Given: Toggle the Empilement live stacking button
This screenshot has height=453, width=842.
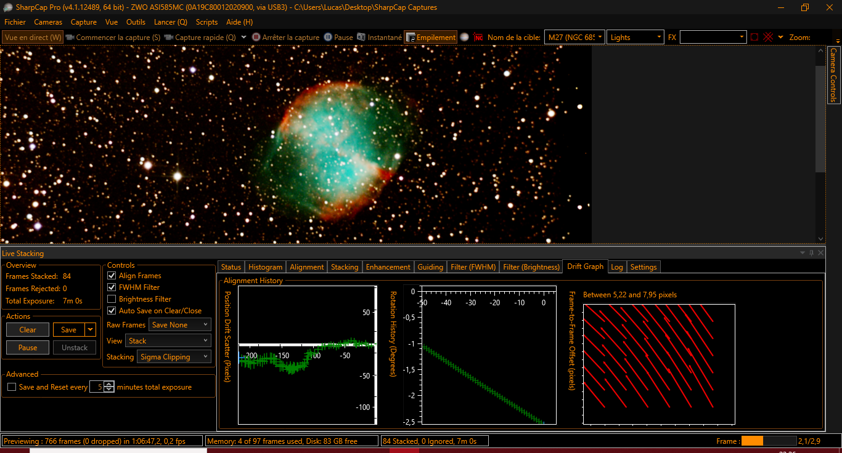Looking at the screenshot, I should (430, 37).
